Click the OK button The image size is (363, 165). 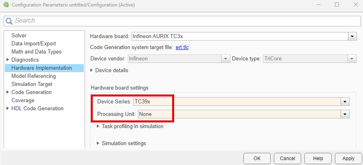tap(257, 159)
